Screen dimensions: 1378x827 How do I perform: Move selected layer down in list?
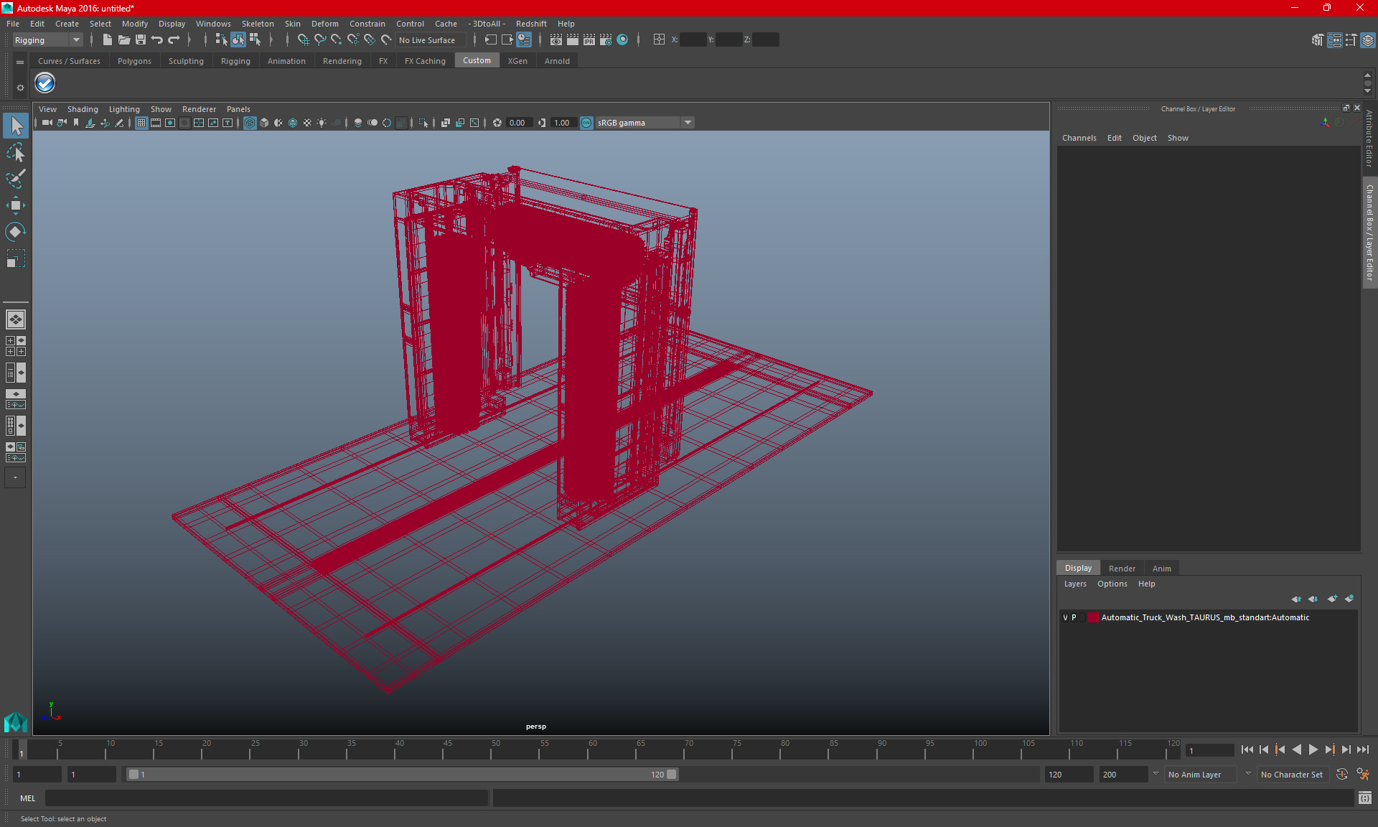(1313, 599)
